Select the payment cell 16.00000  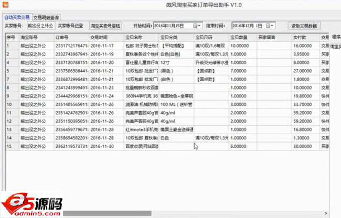[306, 46]
